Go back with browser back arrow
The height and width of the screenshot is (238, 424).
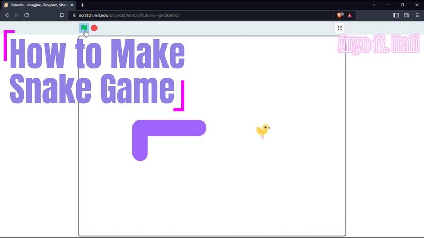[7, 15]
